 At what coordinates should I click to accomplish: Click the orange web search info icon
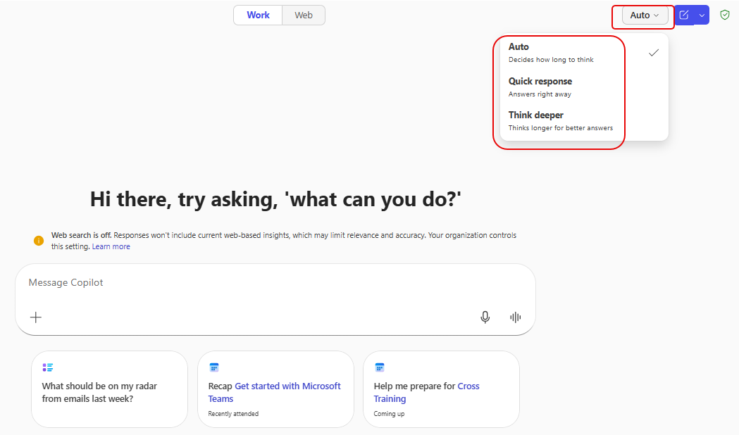tap(39, 241)
